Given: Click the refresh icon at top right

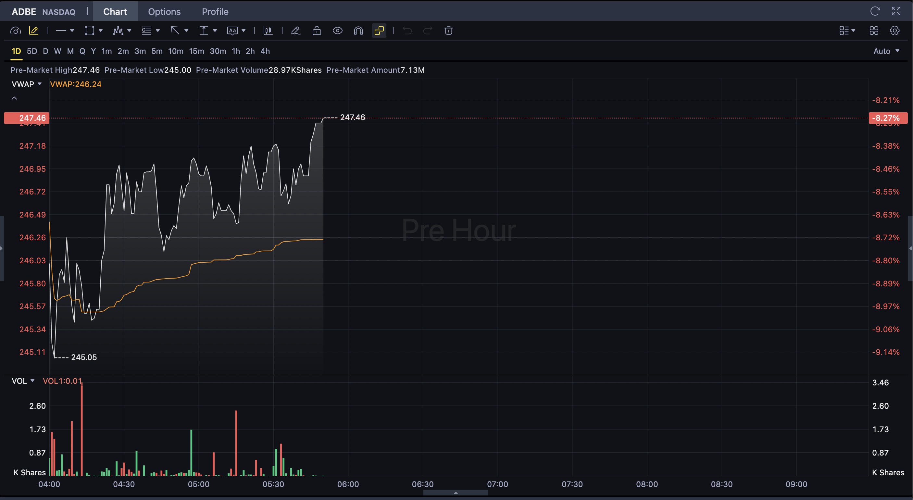Looking at the screenshot, I should [x=875, y=11].
